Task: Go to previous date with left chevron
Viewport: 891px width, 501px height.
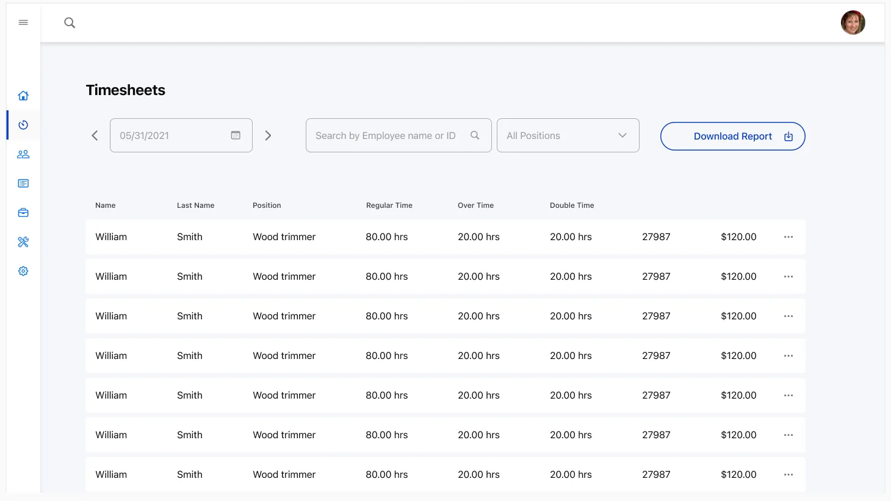Action: point(95,135)
